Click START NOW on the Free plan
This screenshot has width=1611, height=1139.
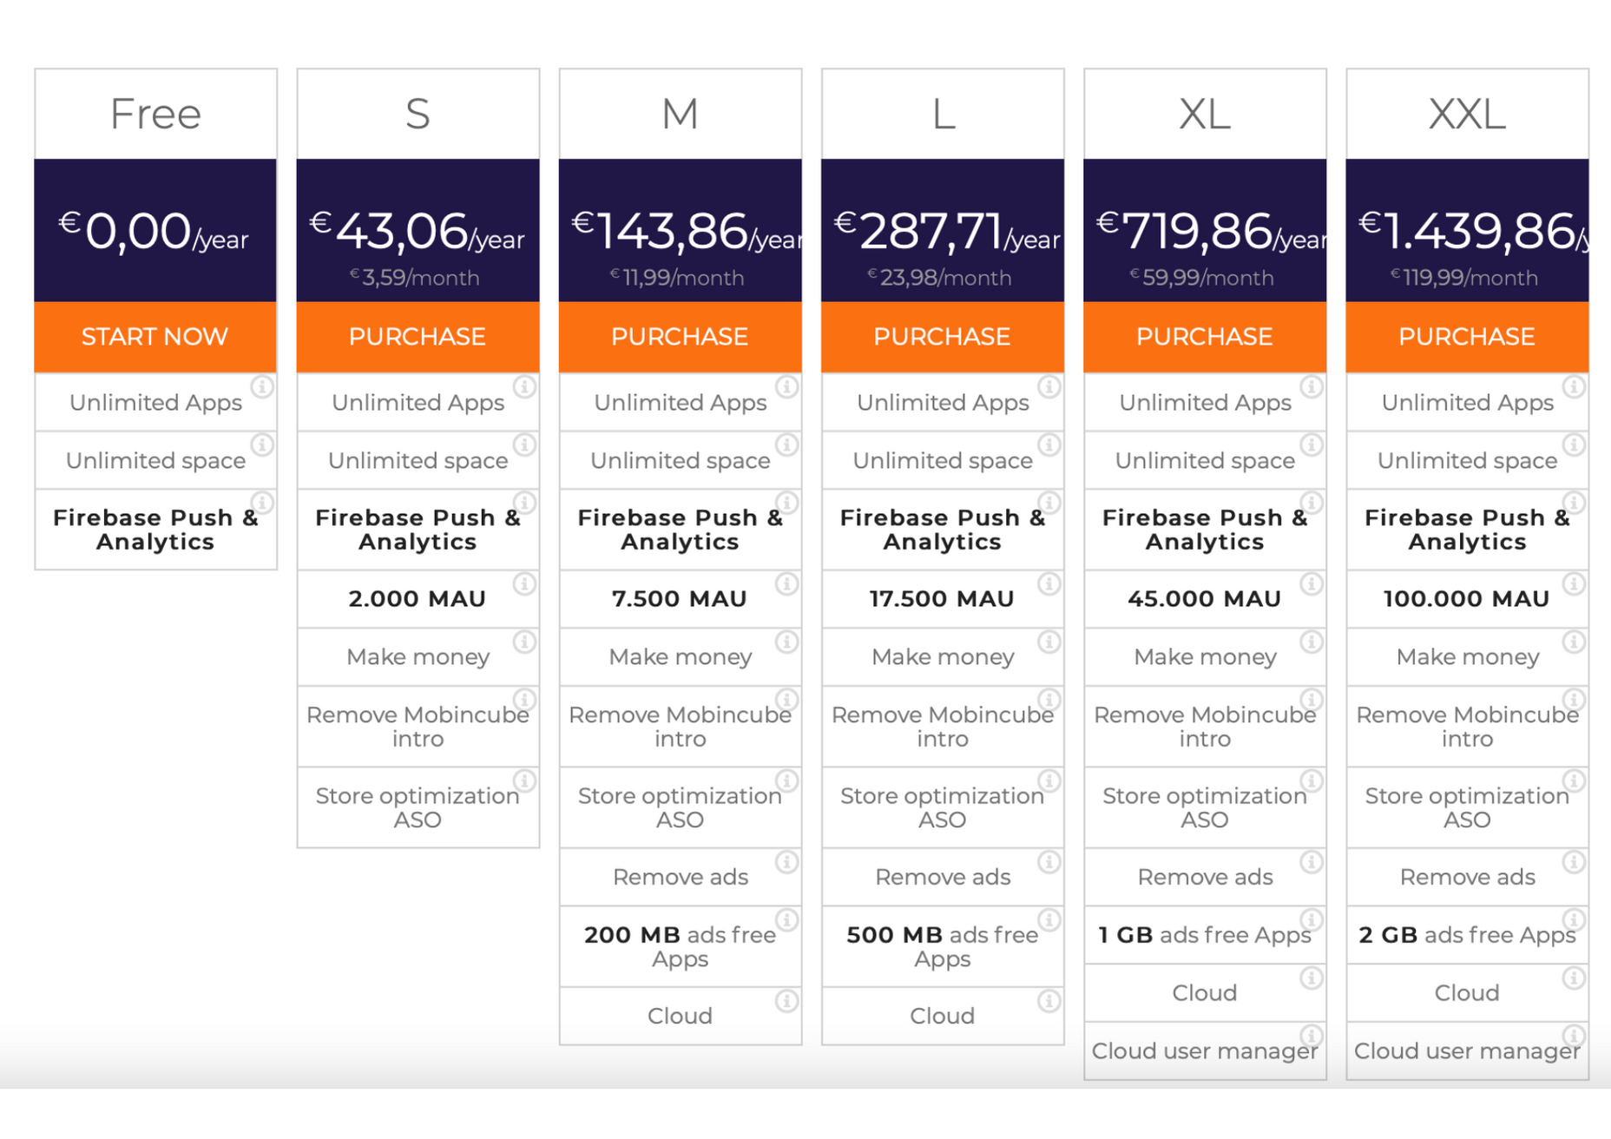click(x=155, y=337)
